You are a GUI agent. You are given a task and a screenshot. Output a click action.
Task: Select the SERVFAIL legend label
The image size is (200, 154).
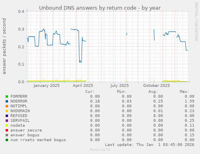point(20,121)
